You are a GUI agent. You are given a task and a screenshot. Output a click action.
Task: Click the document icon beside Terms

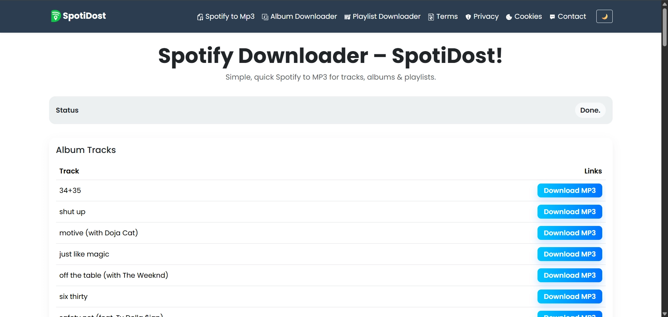[431, 17]
